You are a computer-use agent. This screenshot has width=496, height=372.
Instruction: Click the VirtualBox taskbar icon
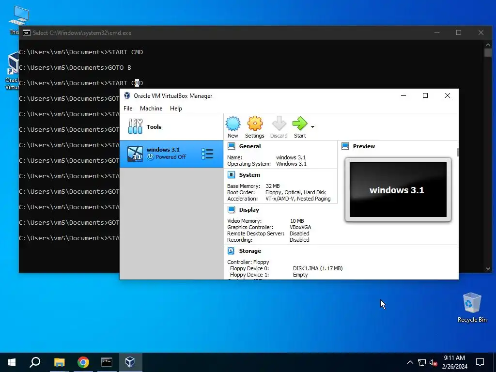[x=130, y=362]
